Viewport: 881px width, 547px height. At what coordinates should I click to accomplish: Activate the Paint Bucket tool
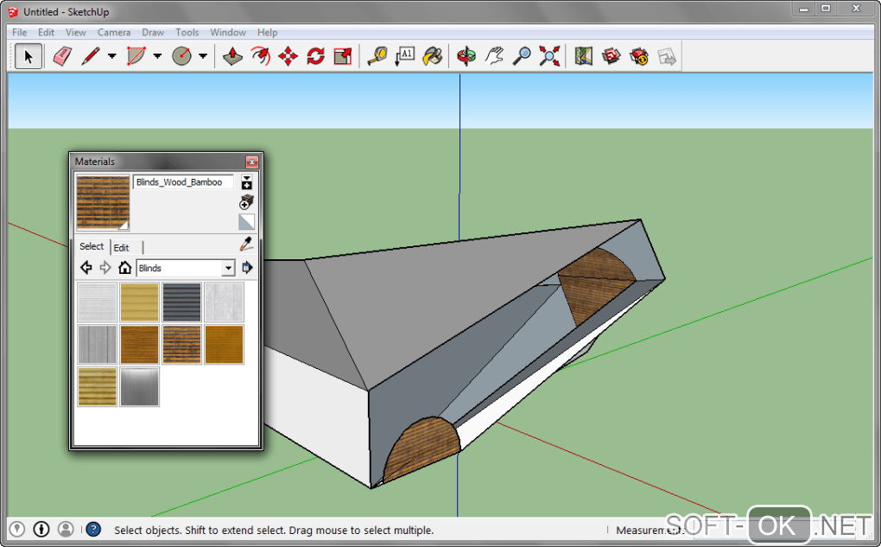click(x=433, y=57)
